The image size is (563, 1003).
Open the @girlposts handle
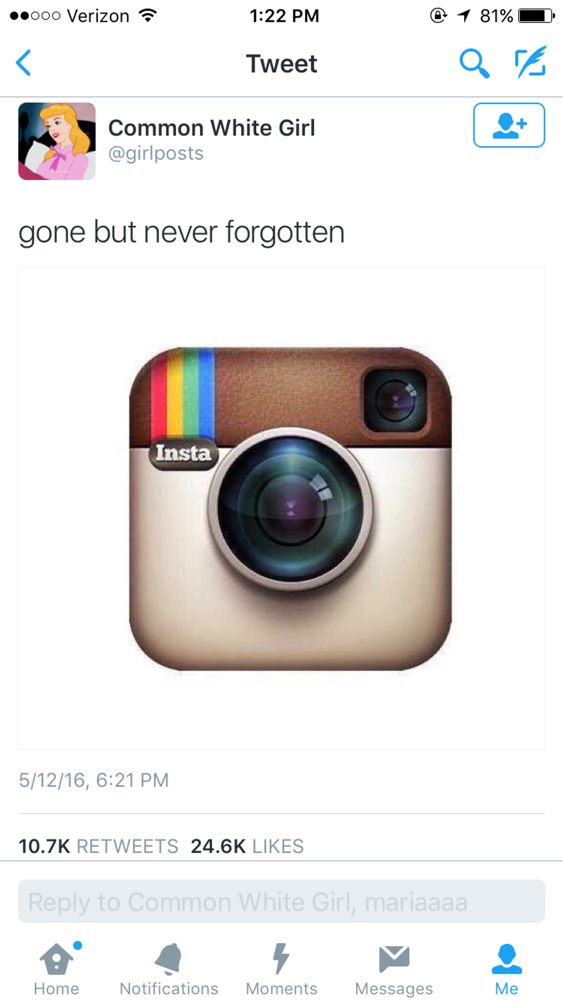(156, 153)
